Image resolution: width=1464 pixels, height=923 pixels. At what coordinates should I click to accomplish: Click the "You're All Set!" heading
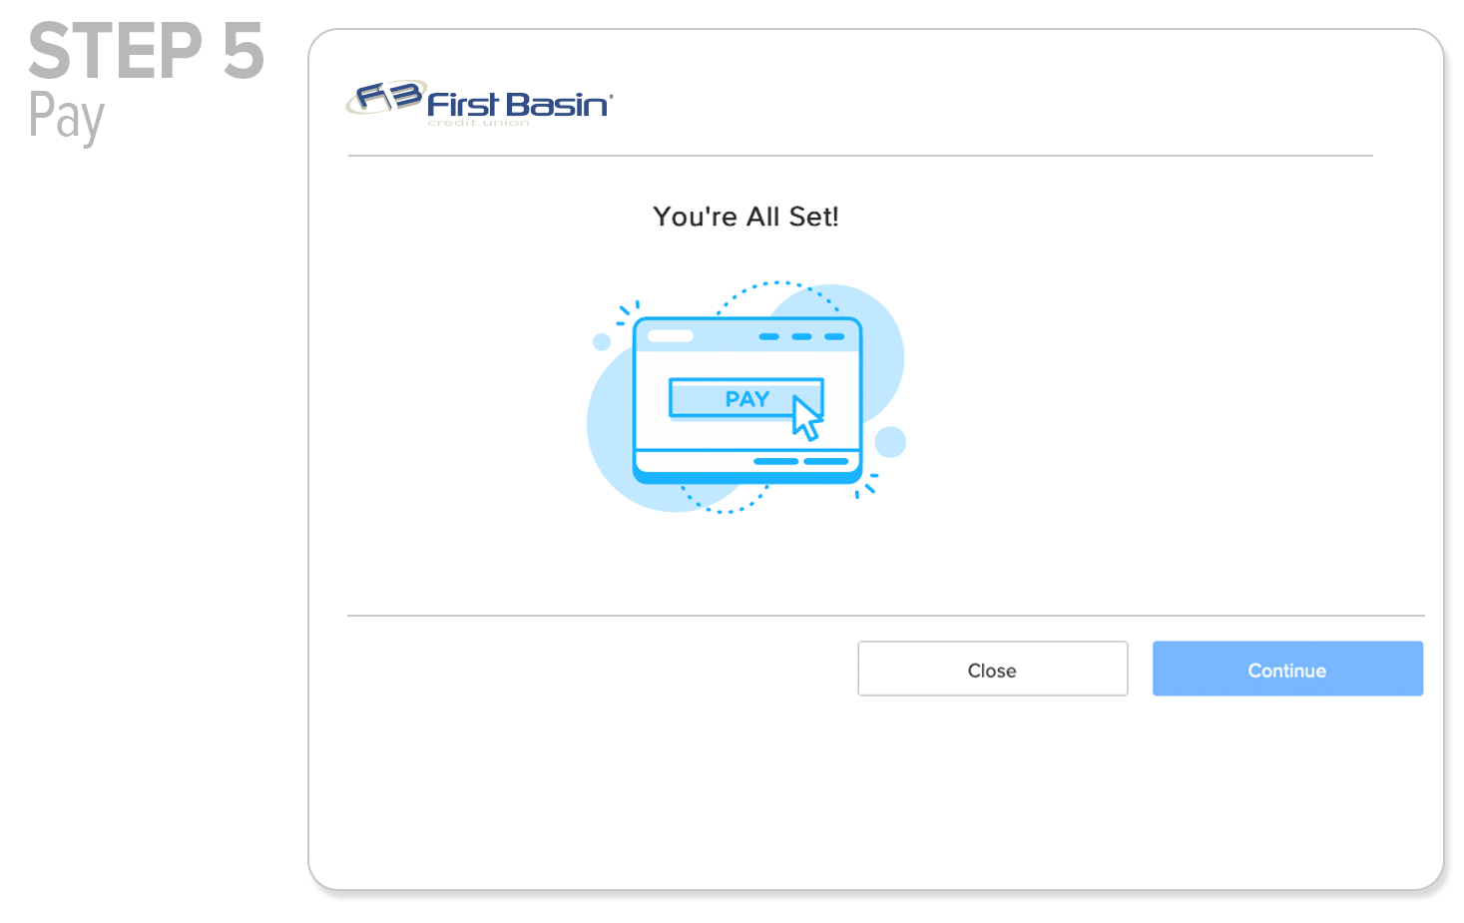[x=745, y=217]
